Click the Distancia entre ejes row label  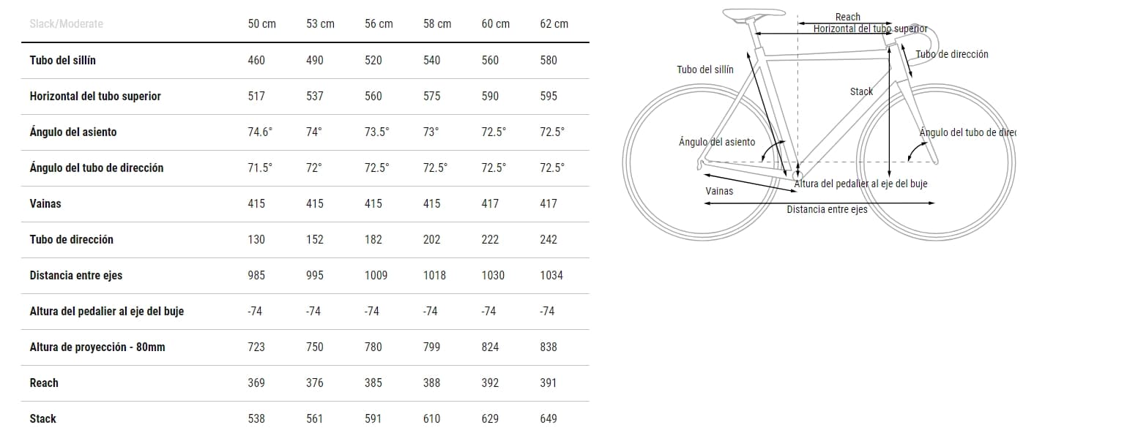[76, 275]
